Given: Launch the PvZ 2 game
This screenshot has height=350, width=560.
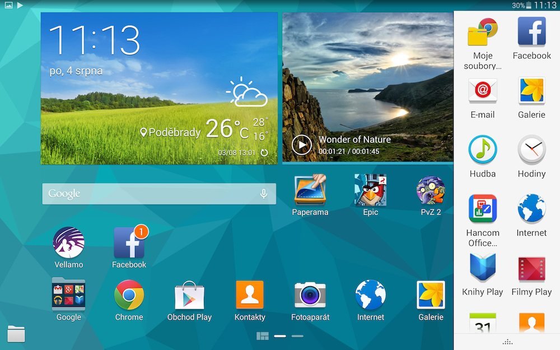Looking at the screenshot, I should coord(430,190).
